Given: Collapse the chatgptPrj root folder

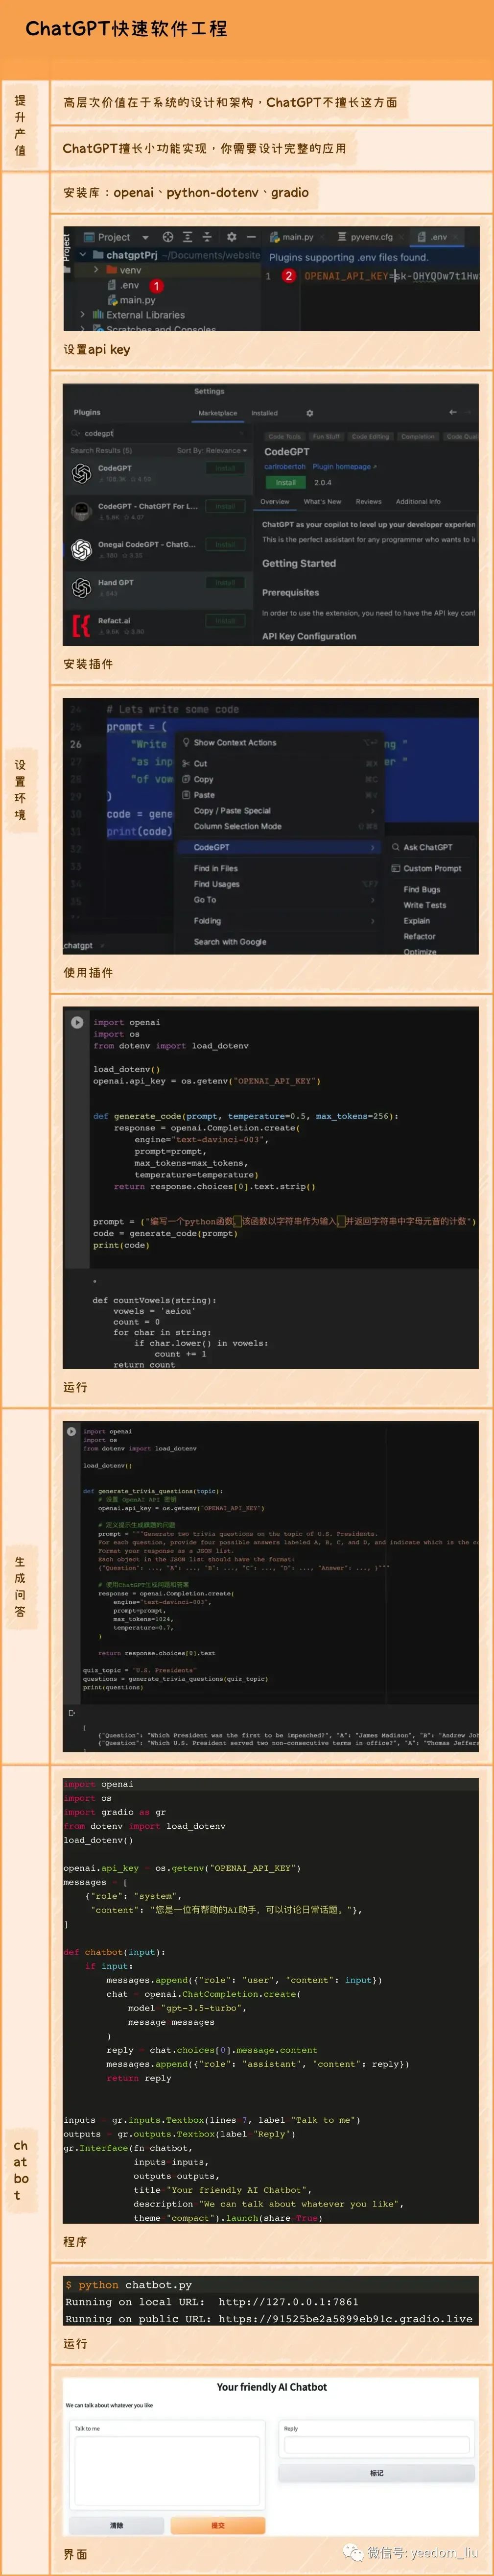Looking at the screenshot, I should tap(83, 254).
